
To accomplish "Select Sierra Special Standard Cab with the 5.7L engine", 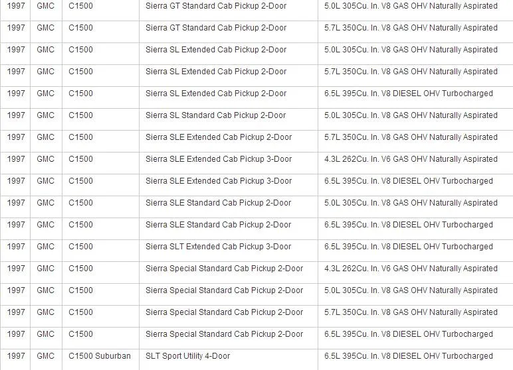I will tap(225, 312).
